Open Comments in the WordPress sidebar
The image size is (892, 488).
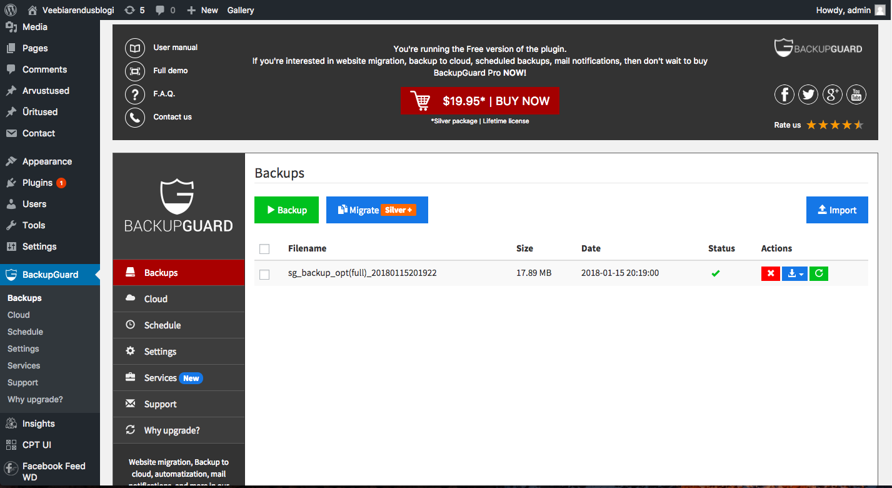50,69
